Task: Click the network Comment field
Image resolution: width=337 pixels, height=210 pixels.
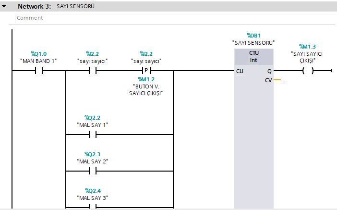Action: (30, 18)
